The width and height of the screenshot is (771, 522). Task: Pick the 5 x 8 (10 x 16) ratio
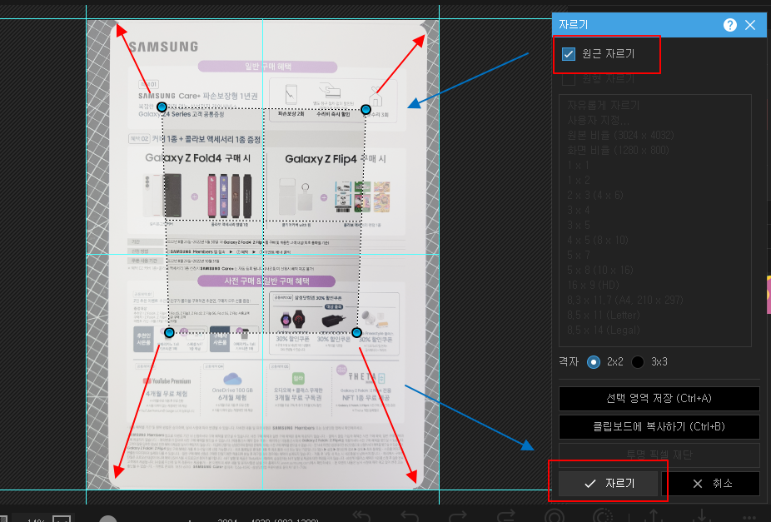(x=599, y=271)
